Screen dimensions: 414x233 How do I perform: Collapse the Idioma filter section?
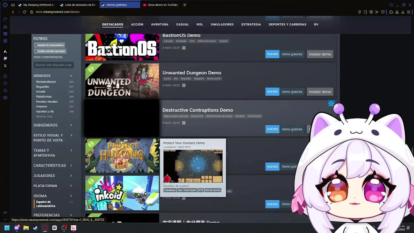tap(71, 196)
